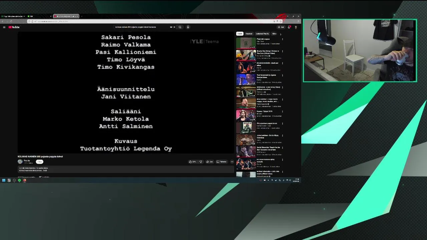Switch to the first browser tab
This screenshot has width=427, height=240.
tap(13, 16)
